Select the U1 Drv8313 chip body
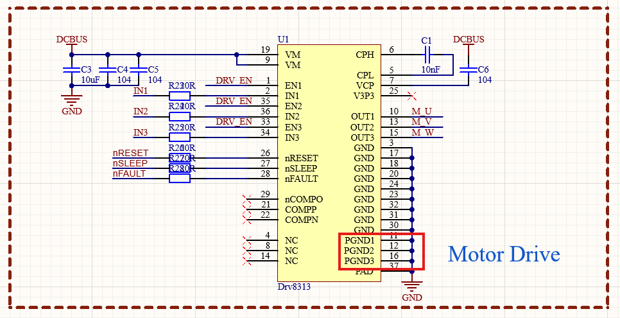This screenshot has width=620, height=318. pyautogui.click(x=329, y=163)
